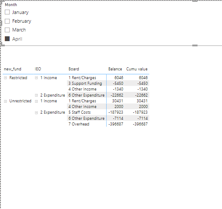Image resolution: width=222 pixels, height=209 pixels.
Task: Collapse the Unrestricted fund row
Action: click(x=5, y=101)
